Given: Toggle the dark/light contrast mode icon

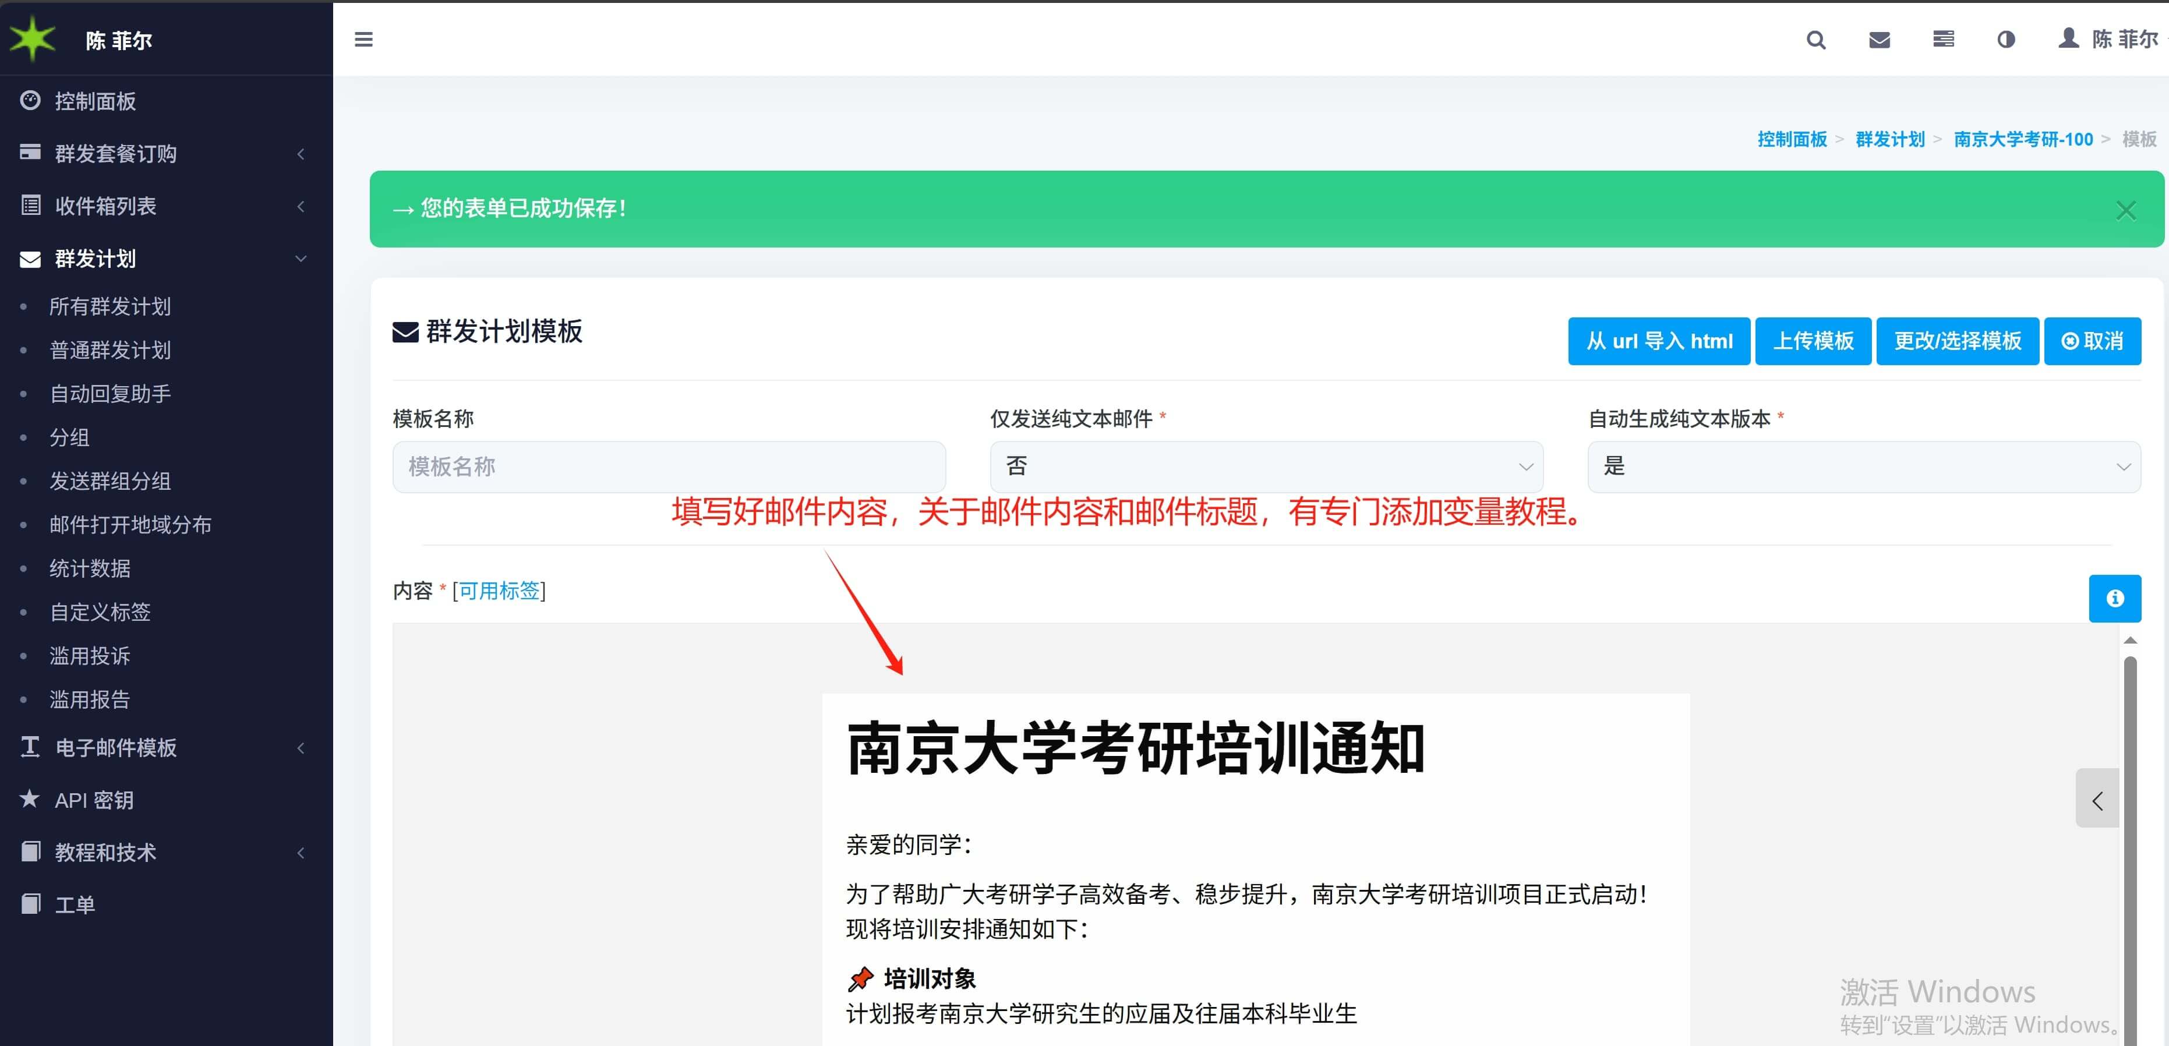Looking at the screenshot, I should (x=2006, y=40).
